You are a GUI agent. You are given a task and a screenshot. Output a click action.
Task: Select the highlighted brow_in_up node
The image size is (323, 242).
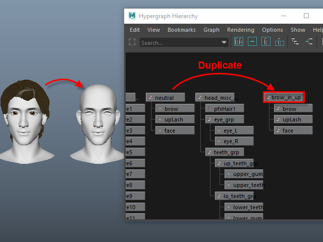284,97
